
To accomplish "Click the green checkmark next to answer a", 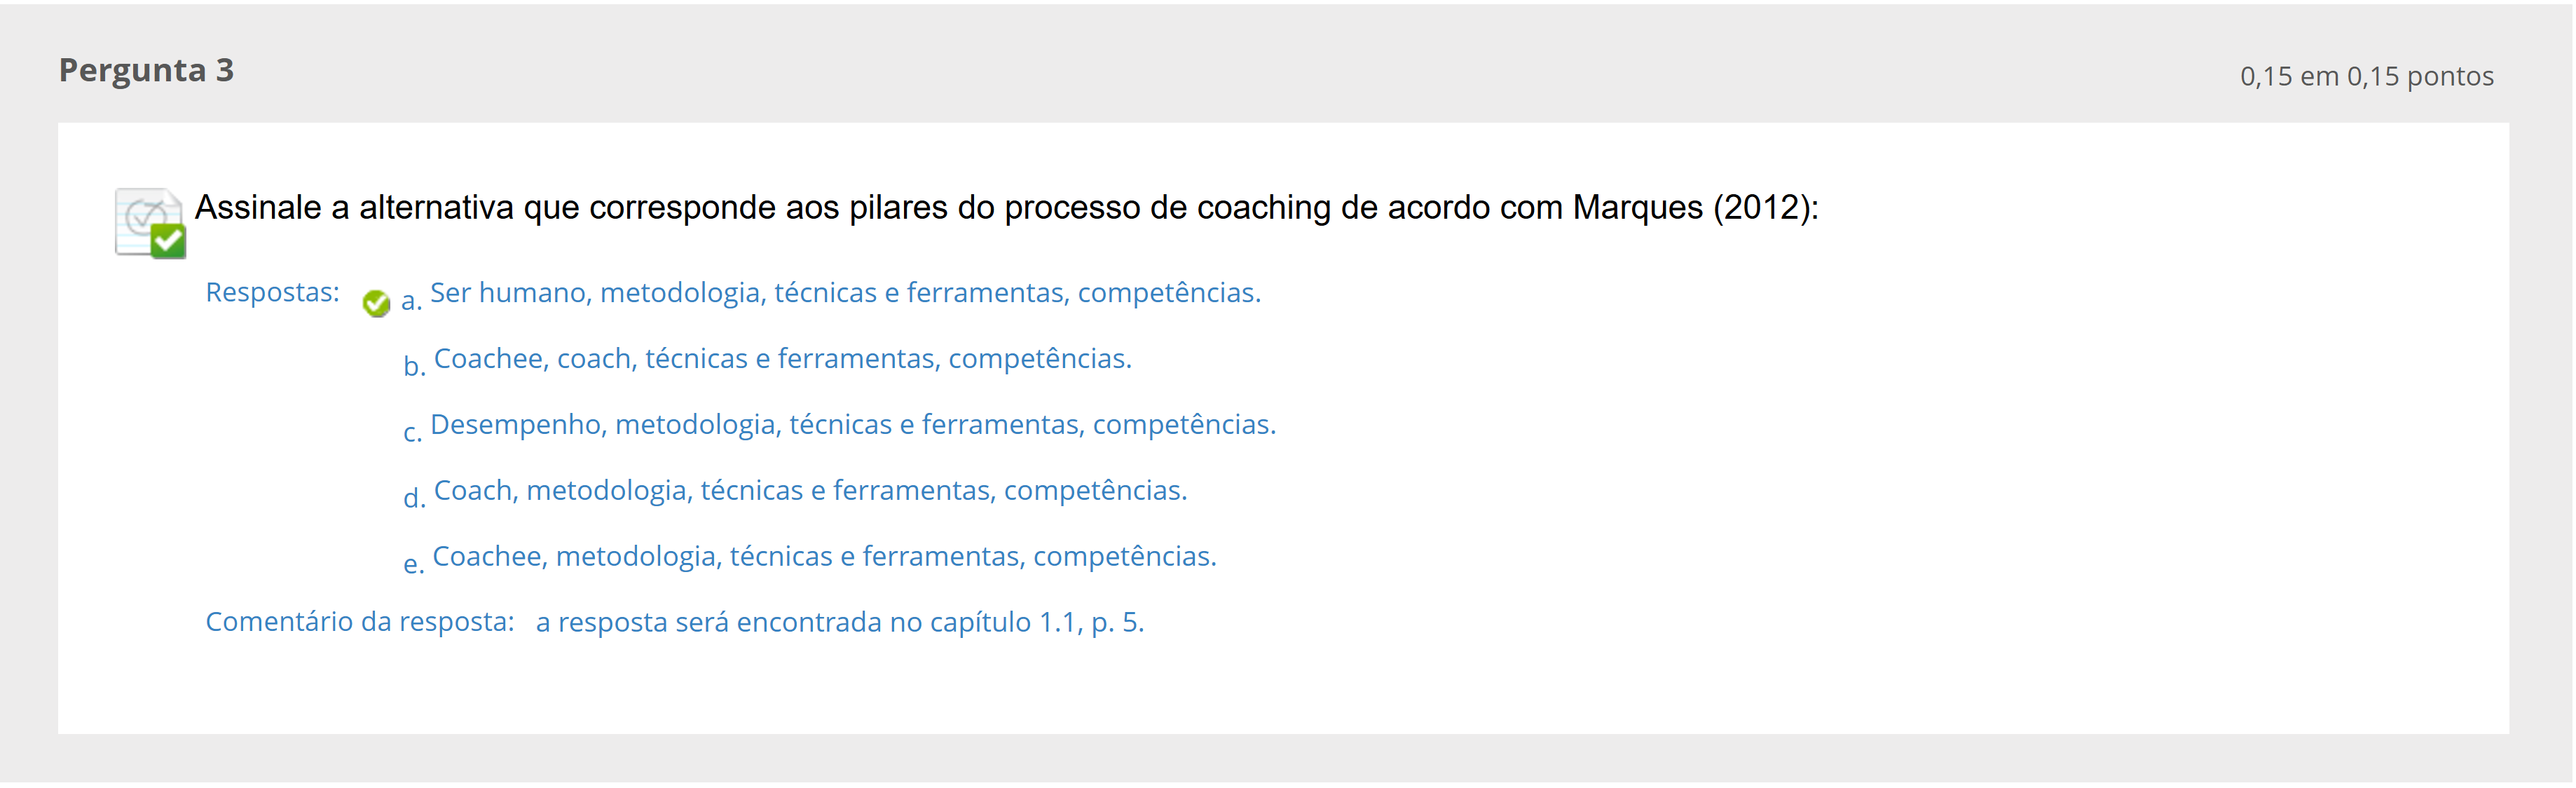I will [376, 303].
